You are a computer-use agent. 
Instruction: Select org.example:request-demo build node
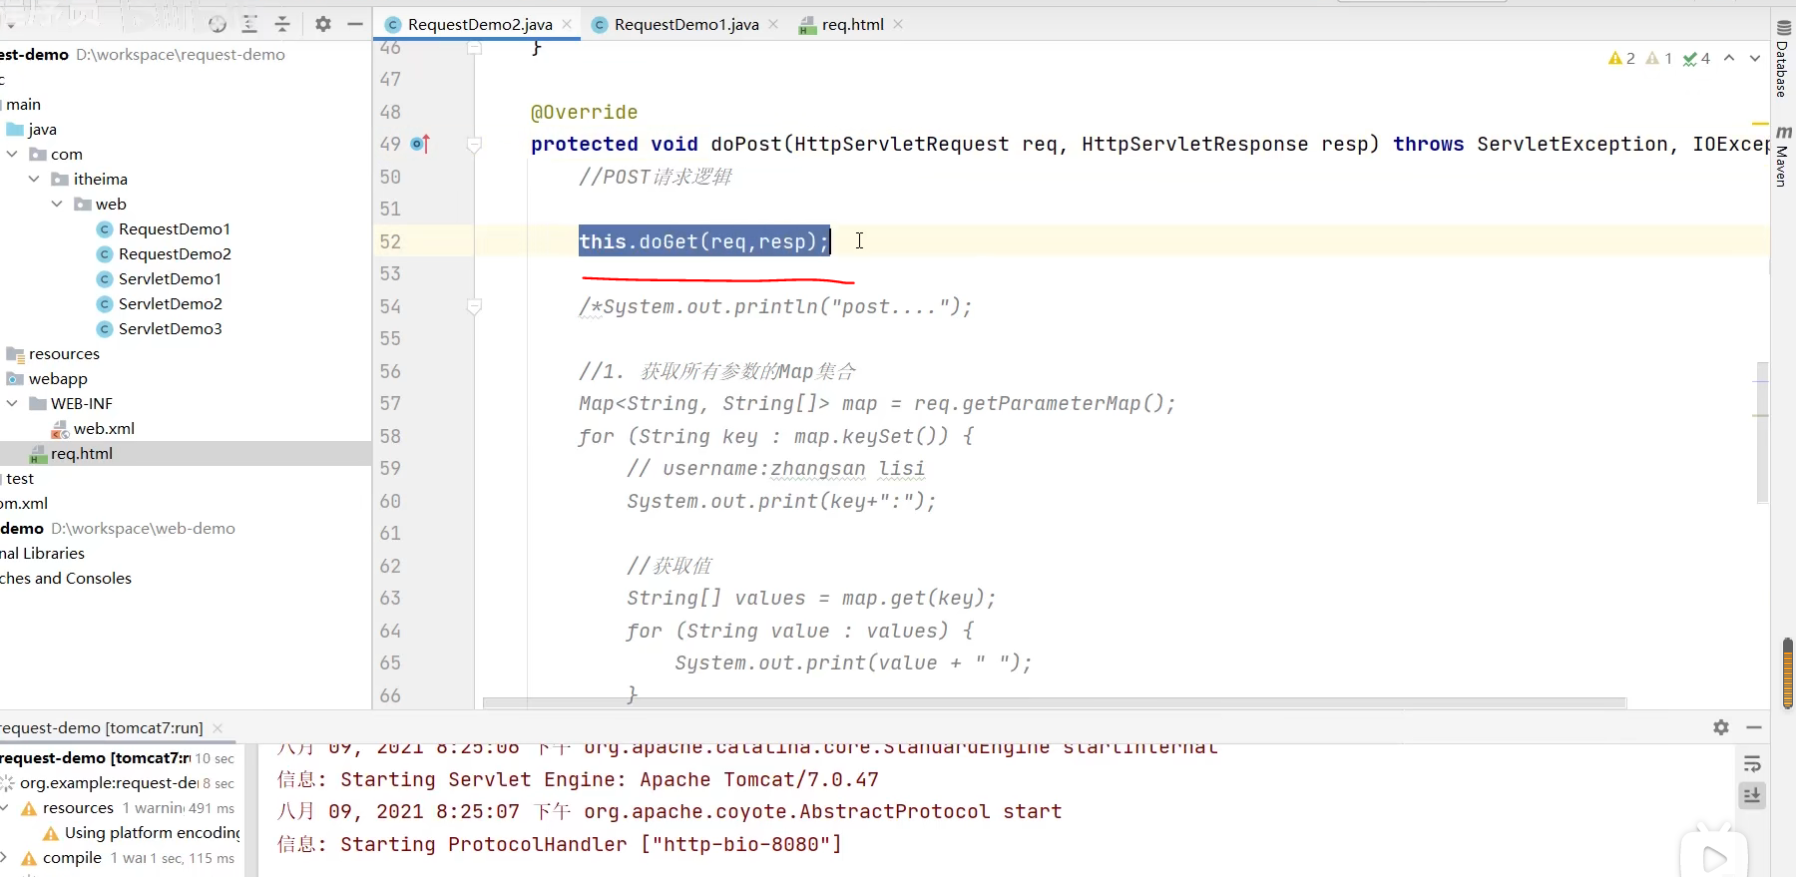109,782
